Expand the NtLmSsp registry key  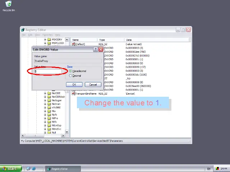point(45,125)
